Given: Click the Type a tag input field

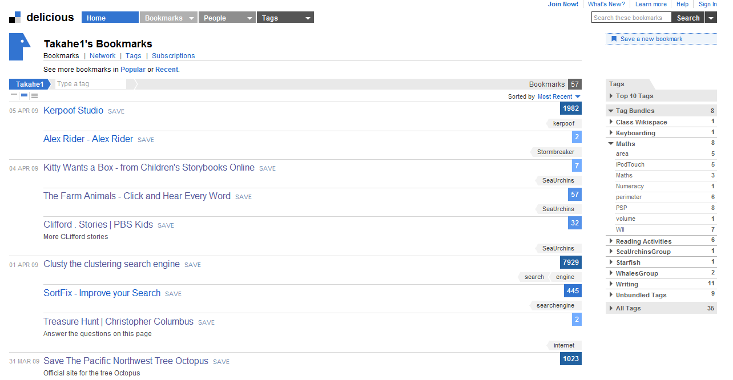Looking at the screenshot, I should point(91,84).
